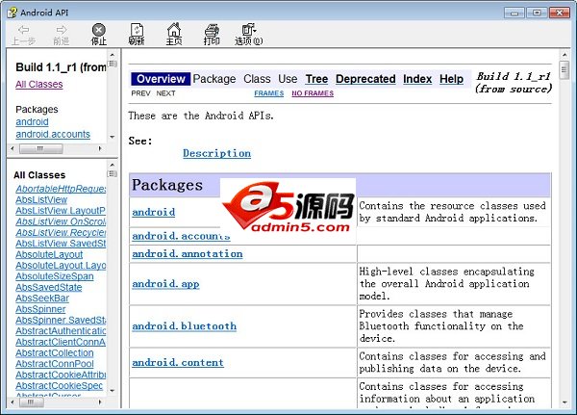This screenshot has height=415, width=577.
Task: Open the AbstractCookieSpec class link
Action: pyautogui.click(x=59, y=386)
